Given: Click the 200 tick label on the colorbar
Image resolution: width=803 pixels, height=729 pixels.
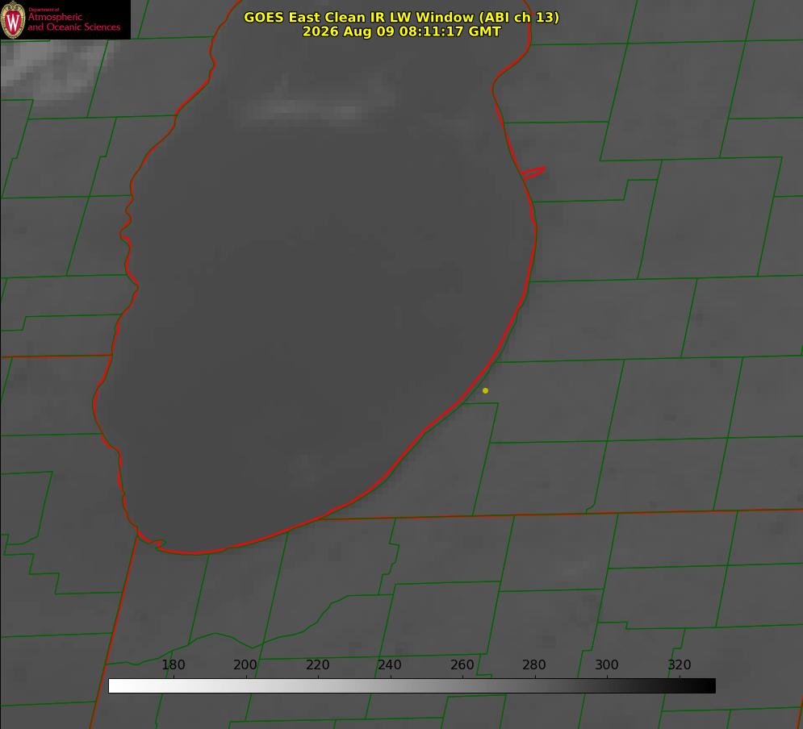Looking at the screenshot, I should (x=245, y=664).
